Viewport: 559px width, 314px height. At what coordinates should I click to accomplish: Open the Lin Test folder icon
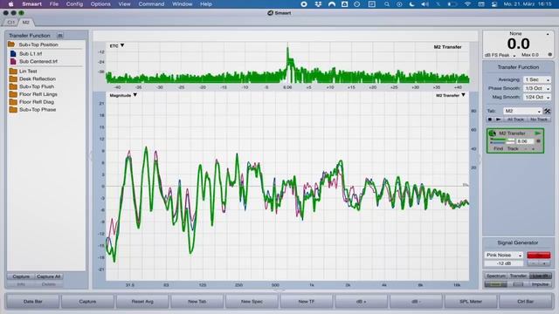point(13,72)
